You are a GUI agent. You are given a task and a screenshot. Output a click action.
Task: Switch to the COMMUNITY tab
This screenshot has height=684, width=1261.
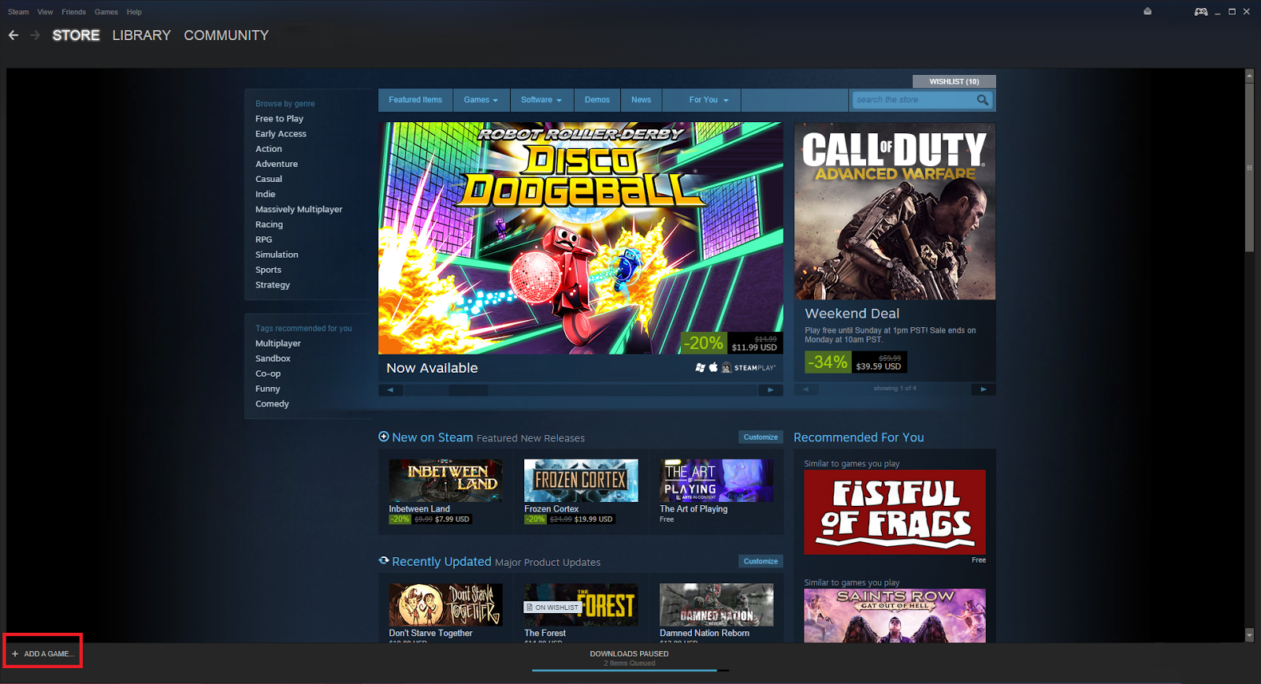tap(226, 35)
